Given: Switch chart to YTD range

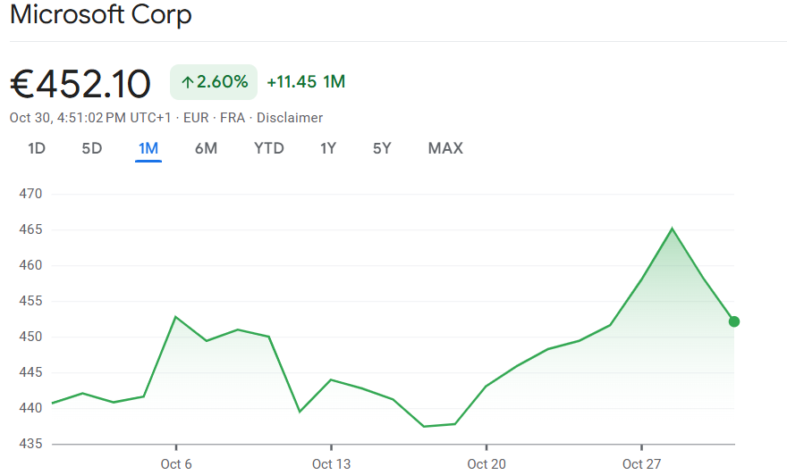Looking at the screenshot, I should [269, 148].
